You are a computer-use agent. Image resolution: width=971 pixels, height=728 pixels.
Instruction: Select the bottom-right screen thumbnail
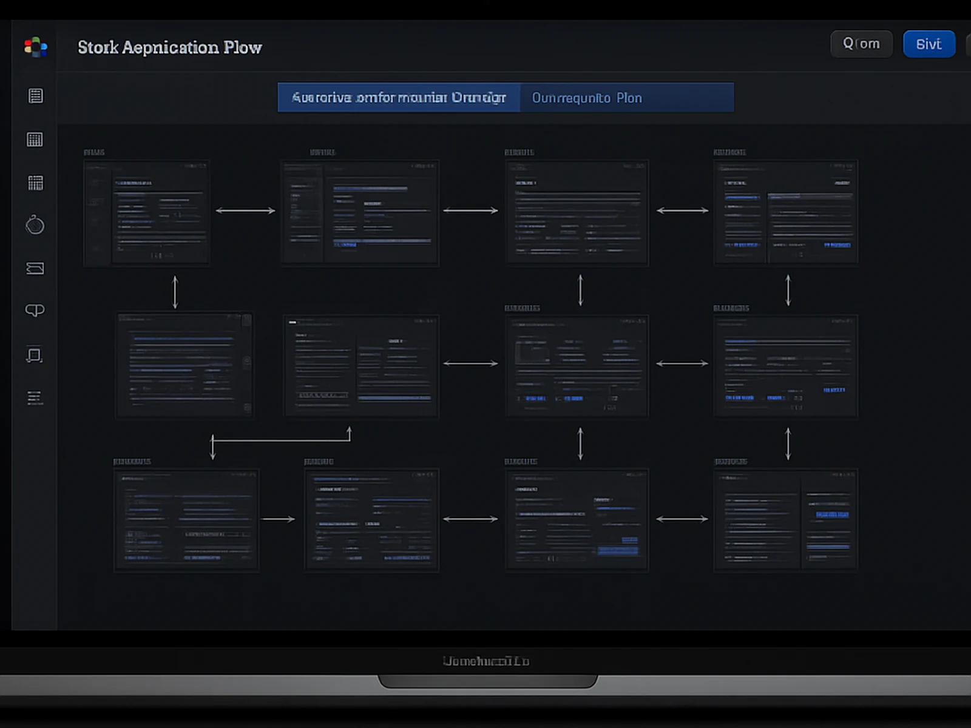click(x=786, y=520)
